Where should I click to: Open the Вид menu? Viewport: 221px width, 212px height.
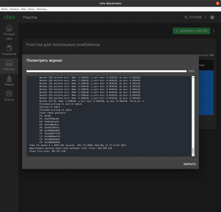click(x=24, y=9)
